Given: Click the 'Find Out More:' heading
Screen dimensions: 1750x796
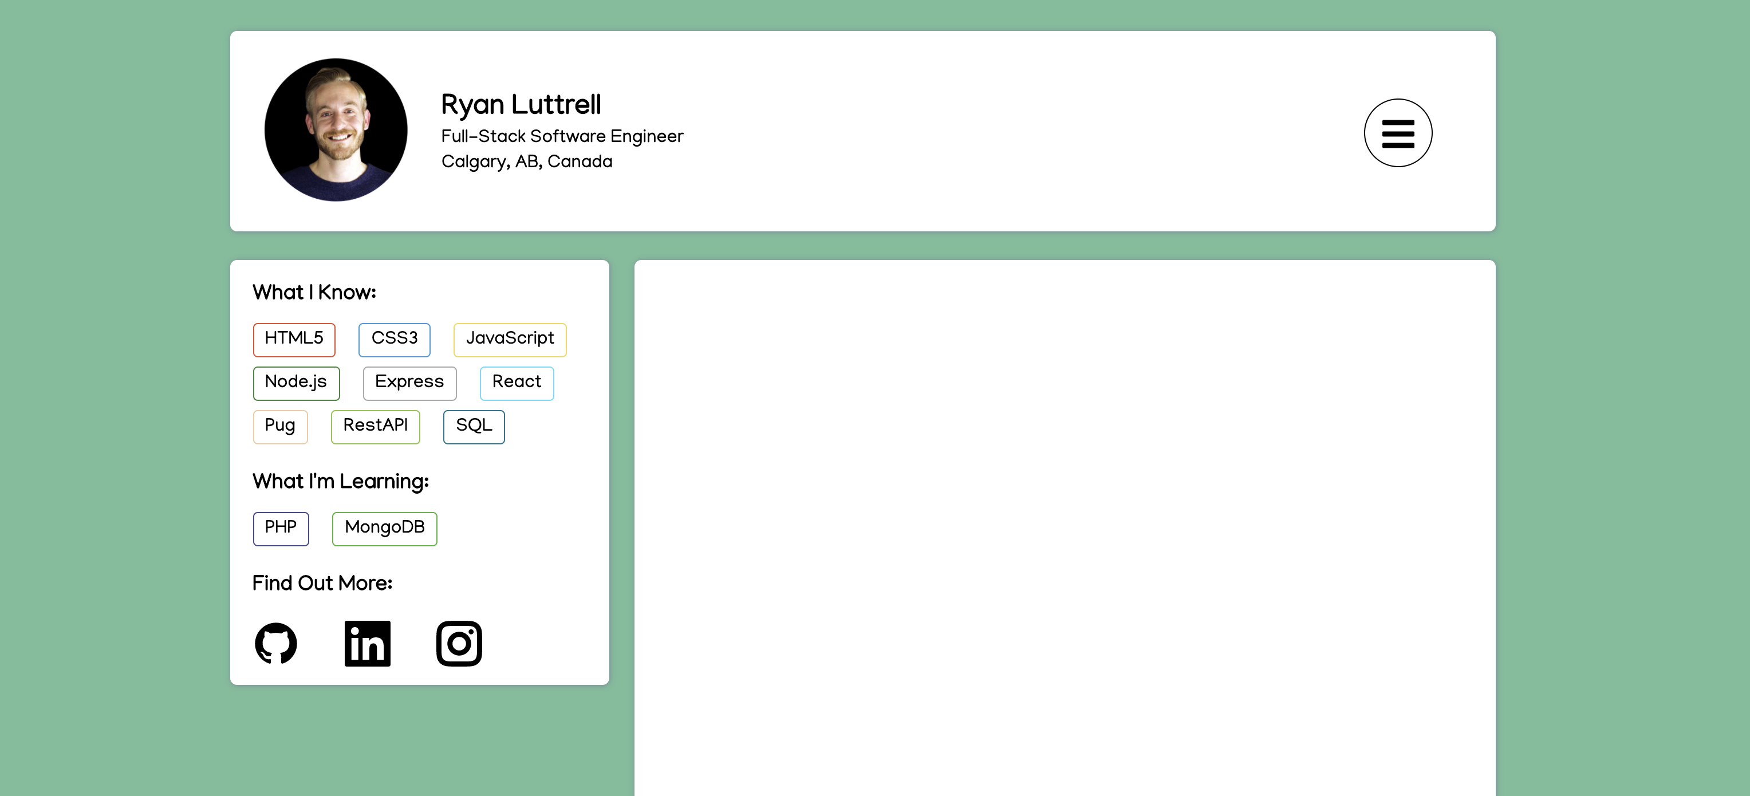Looking at the screenshot, I should point(322,584).
